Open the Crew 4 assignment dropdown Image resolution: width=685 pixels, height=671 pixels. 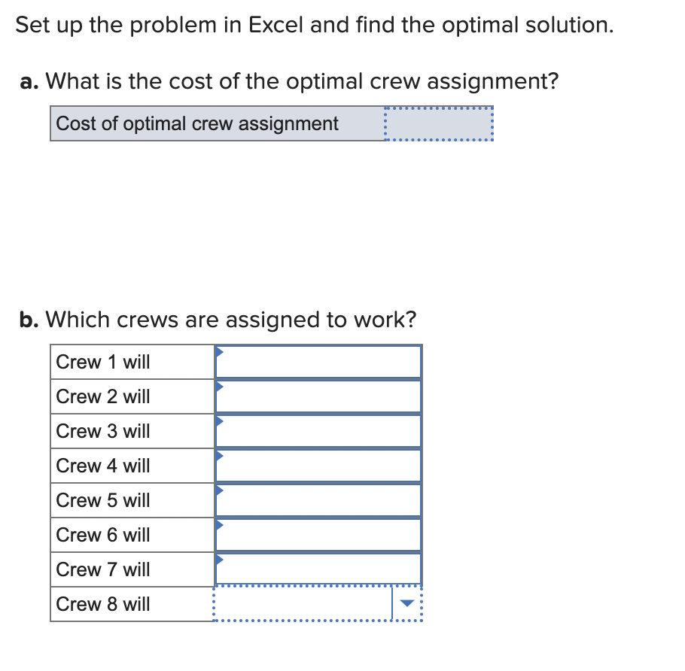pyautogui.click(x=318, y=466)
